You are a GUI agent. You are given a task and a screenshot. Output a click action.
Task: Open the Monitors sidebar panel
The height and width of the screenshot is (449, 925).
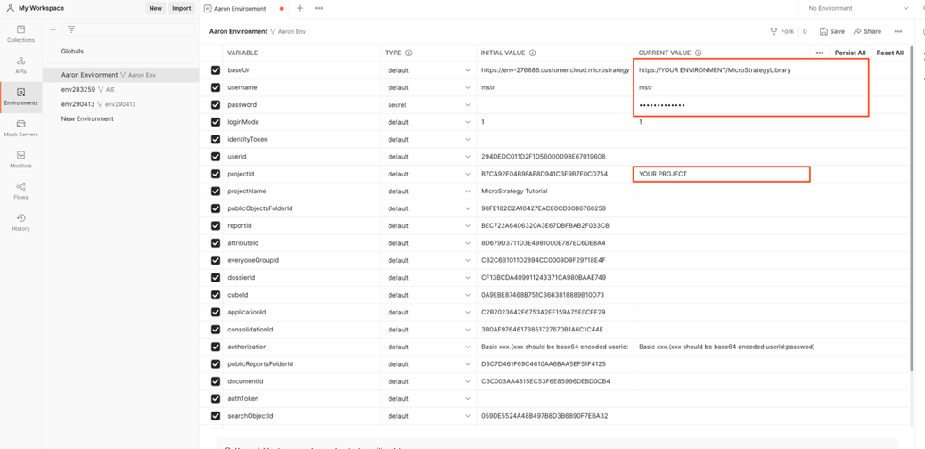coord(20,159)
